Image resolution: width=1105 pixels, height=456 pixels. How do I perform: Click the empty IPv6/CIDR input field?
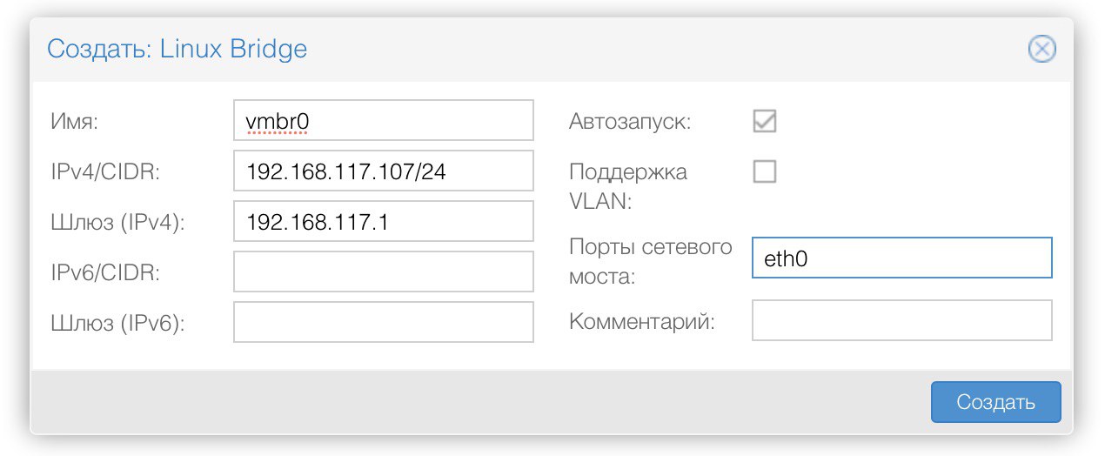[x=383, y=272]
